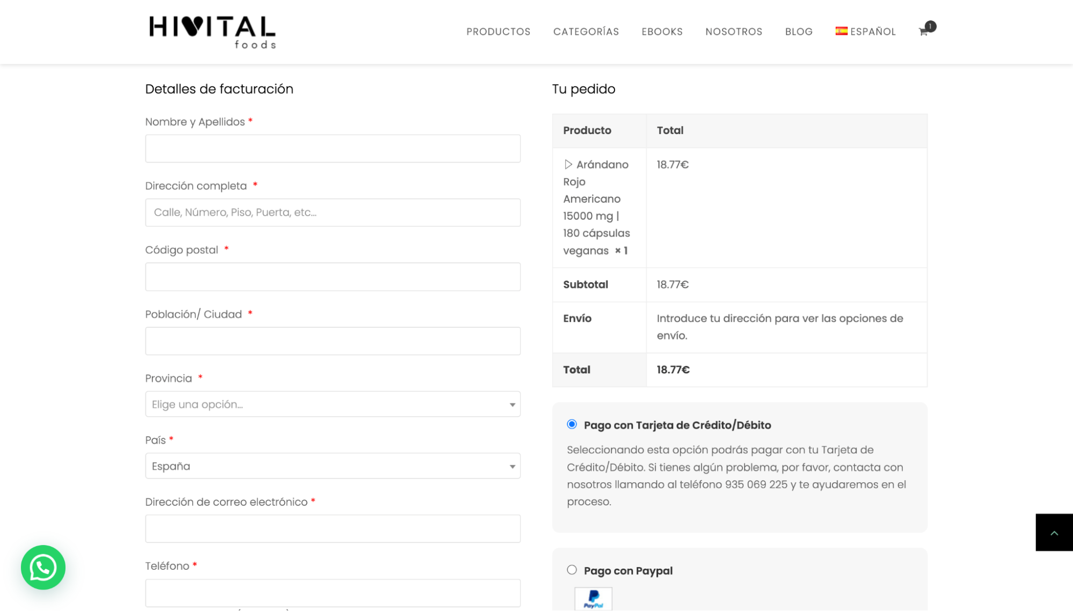Image resolution: width=1073 pixels, height=611 pixels.
Task: Click the Subtotal row label
Action: pos(586,285)
